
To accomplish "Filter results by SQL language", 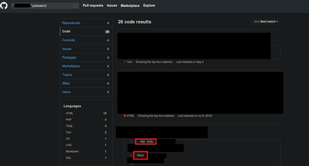I will [x=86, y=158].
